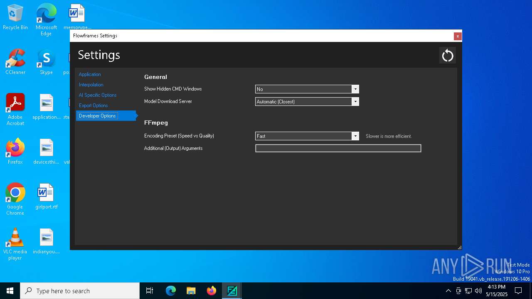This screenshot has height=299, width=532.
Task: Select the Skype desktop shortcut
Action: pos(46,62)
